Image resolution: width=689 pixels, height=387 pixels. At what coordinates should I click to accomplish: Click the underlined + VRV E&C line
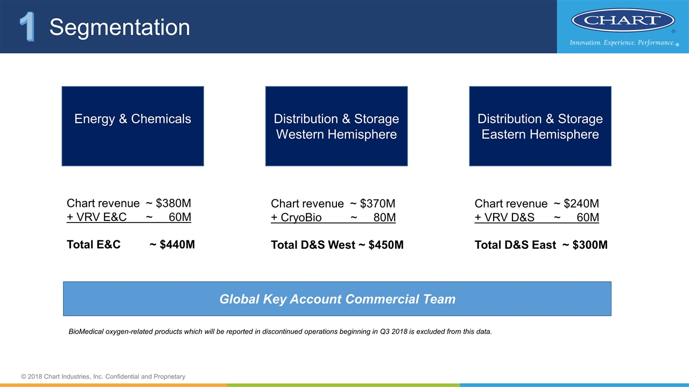tap(129, 217)
